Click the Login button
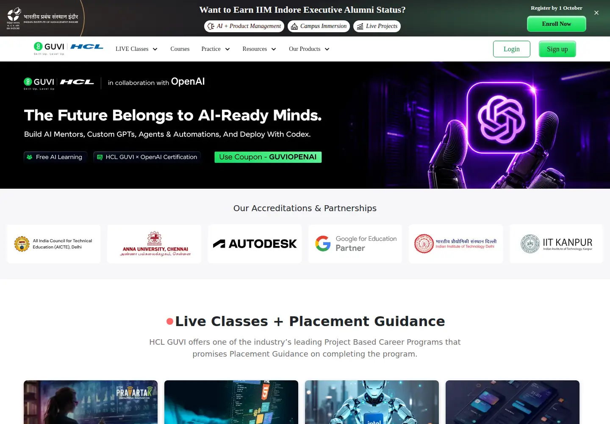Image resolution: width=610 pixels, height=424 pixels. (x=512, y=49)
